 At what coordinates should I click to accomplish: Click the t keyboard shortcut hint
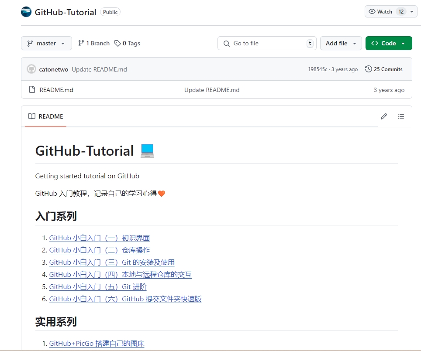310,43
